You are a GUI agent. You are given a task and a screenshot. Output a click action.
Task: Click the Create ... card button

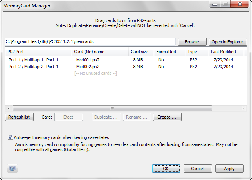pyautogui.click(x=167, y=117)
